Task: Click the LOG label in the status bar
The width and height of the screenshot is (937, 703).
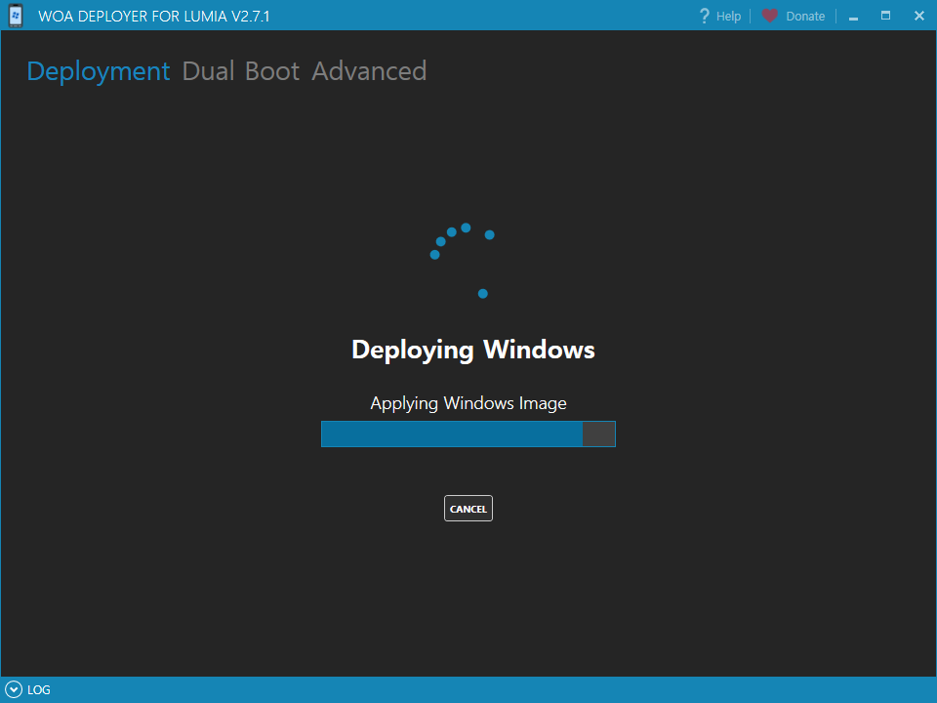Action: click(39, 690)
